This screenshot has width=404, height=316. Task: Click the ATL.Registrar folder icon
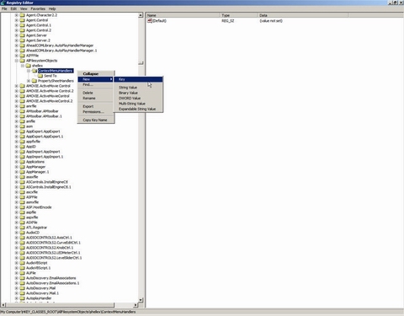tap(23, 228)
